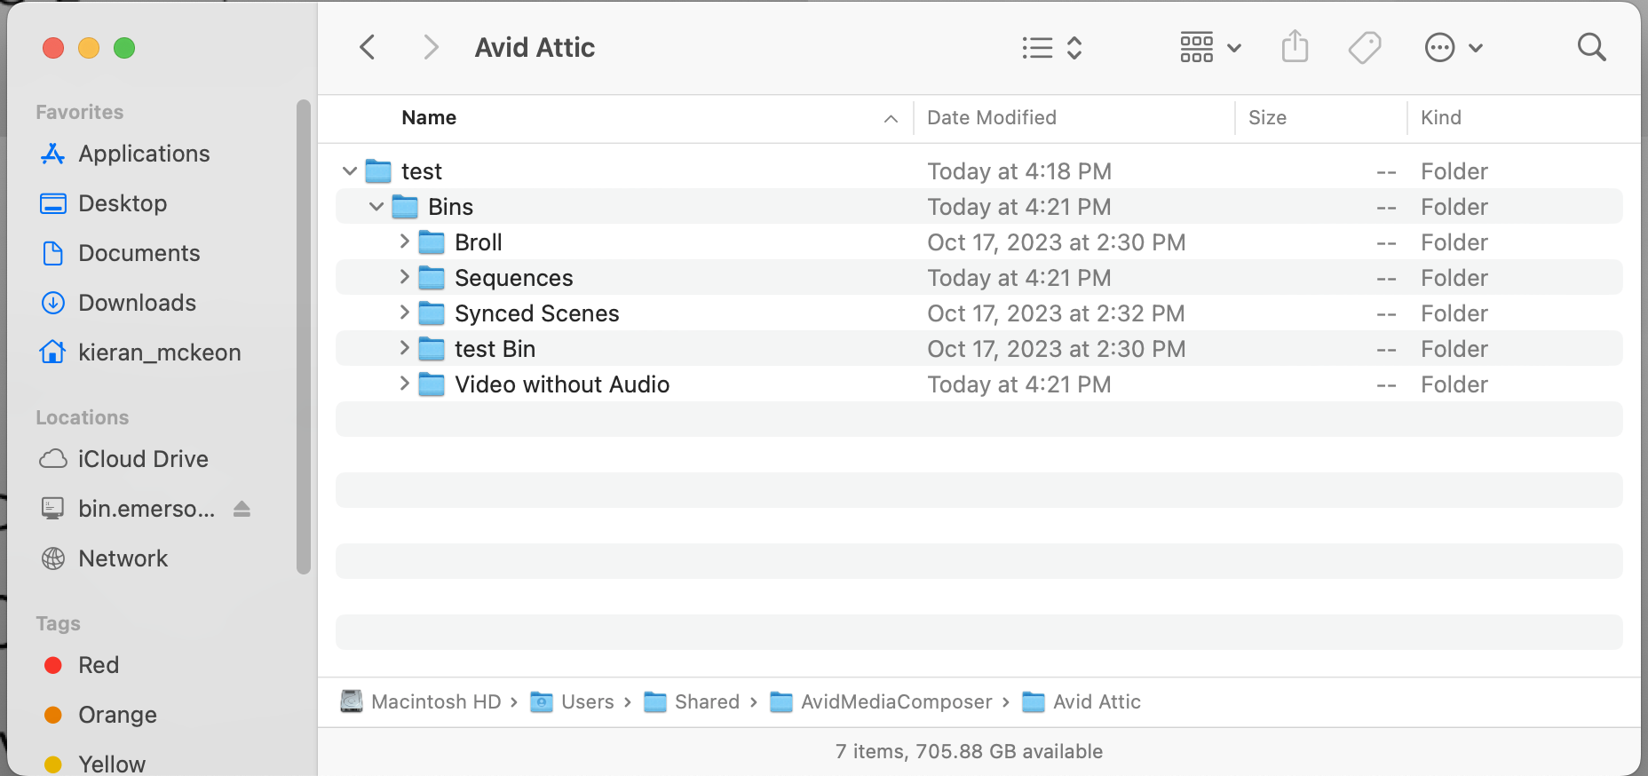Screen dimensions: 1648x776
Task: Filter by the Red tag
Action: (99, 665)
